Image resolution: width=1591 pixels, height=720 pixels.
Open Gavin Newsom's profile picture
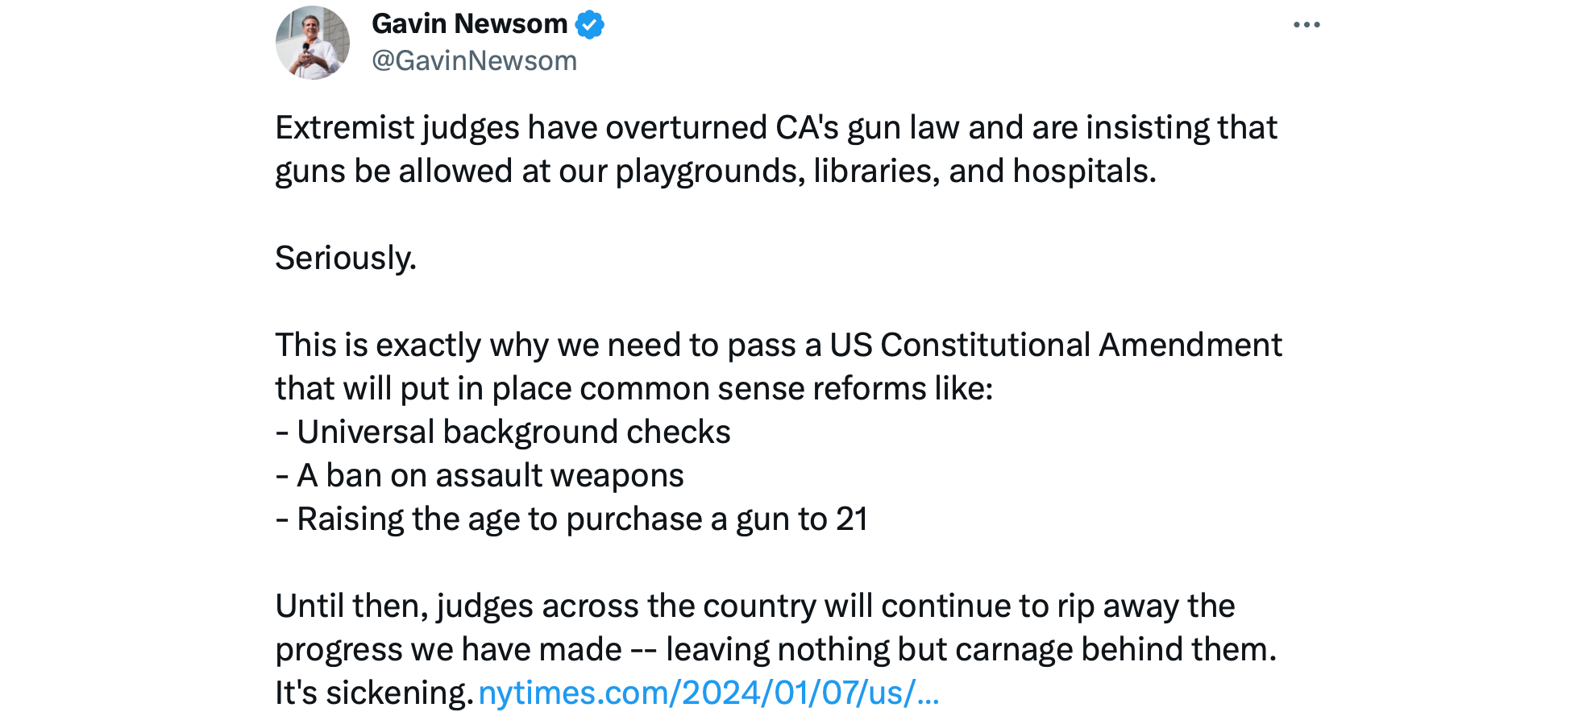click(313, 43)
